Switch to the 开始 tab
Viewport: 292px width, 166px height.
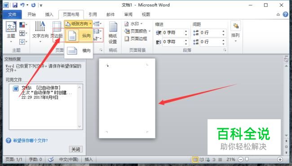(x=31, y=14)
